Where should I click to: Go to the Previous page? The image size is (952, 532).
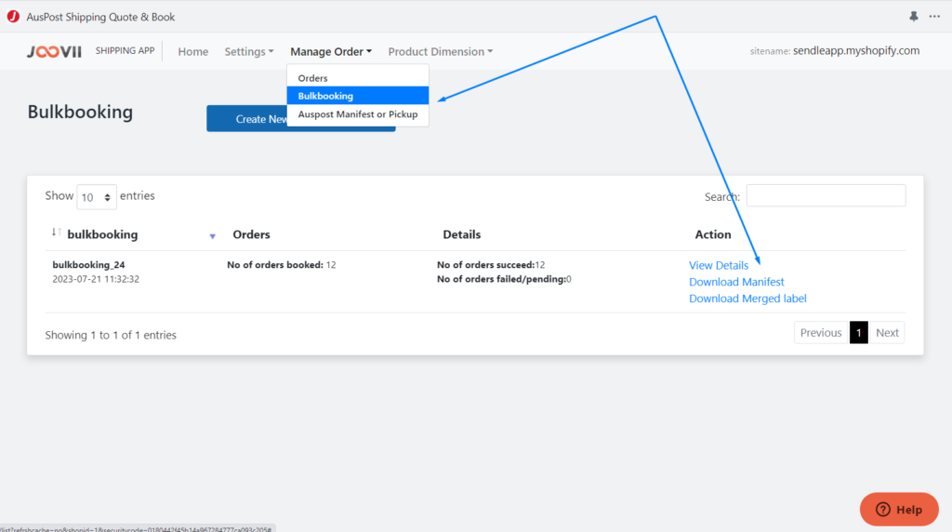point(821,333)
